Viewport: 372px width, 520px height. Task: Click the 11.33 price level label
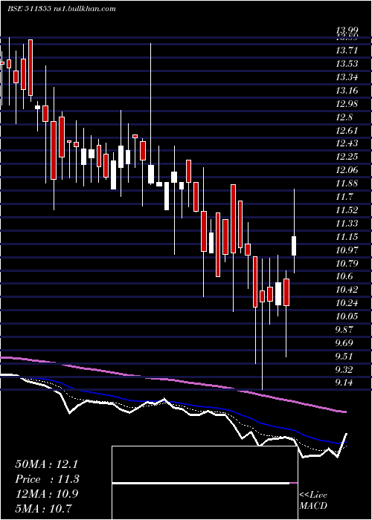pos(347,223)
